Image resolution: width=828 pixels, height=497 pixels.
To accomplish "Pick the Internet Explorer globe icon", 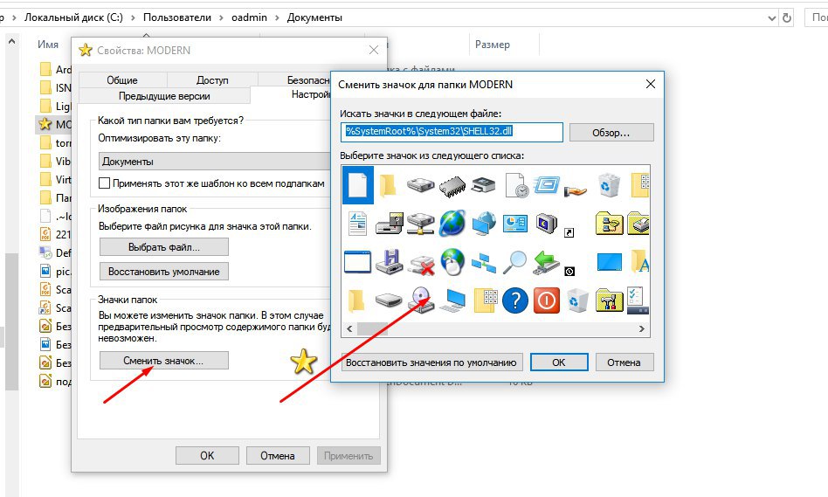I will point(452,223).
